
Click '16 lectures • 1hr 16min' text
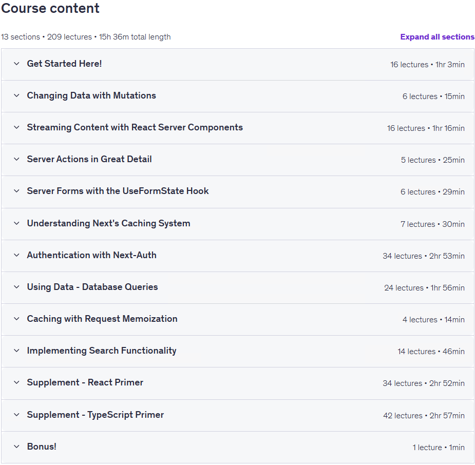(x=426, y=128)
